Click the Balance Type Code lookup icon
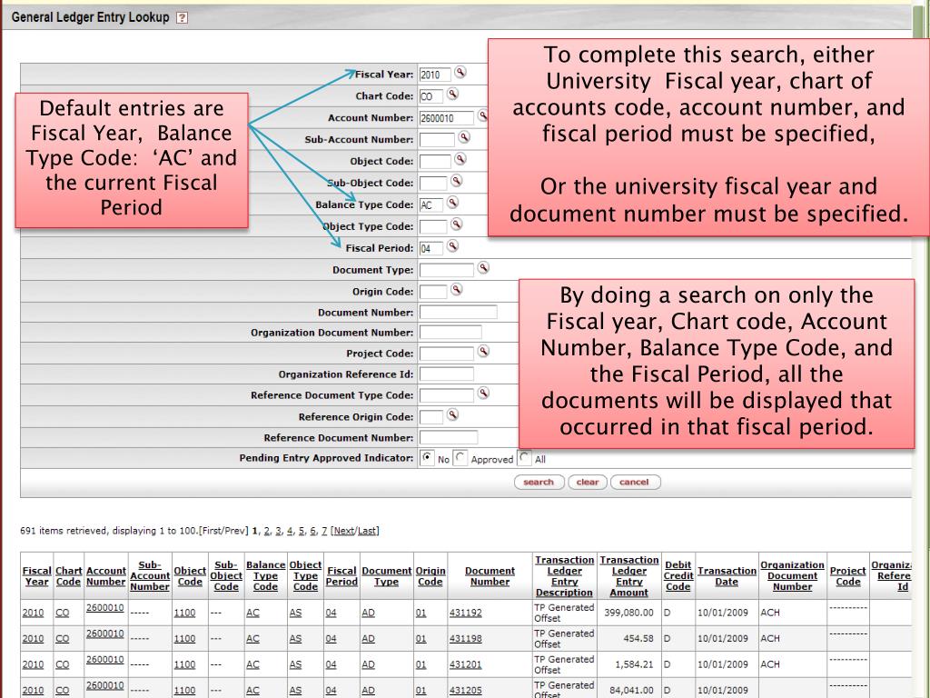 coord(451,204)
